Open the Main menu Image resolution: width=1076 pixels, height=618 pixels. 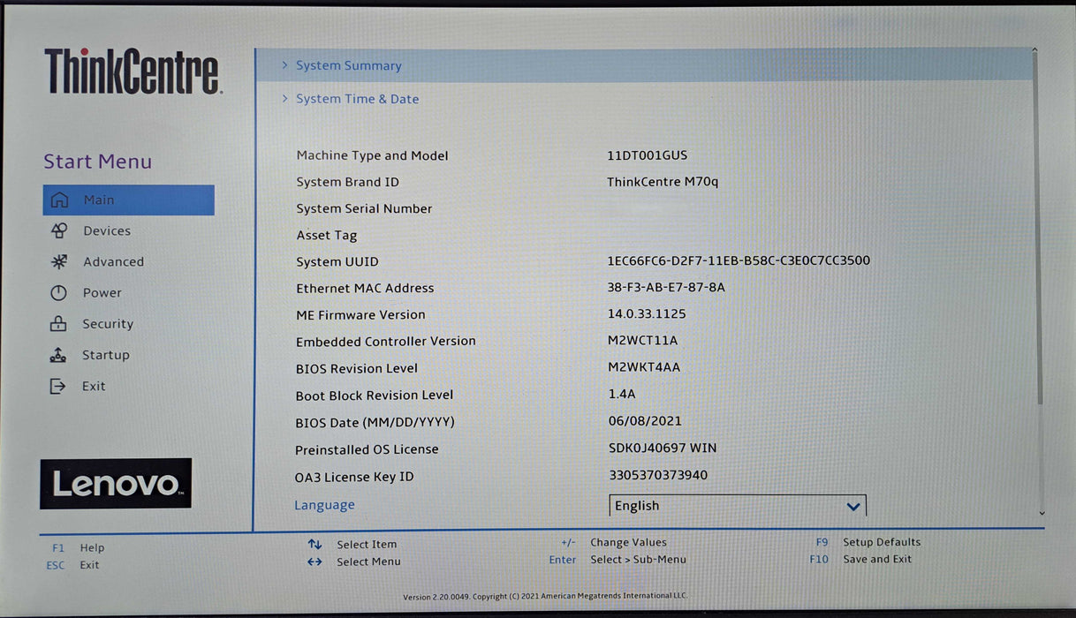tap(128, 200)
